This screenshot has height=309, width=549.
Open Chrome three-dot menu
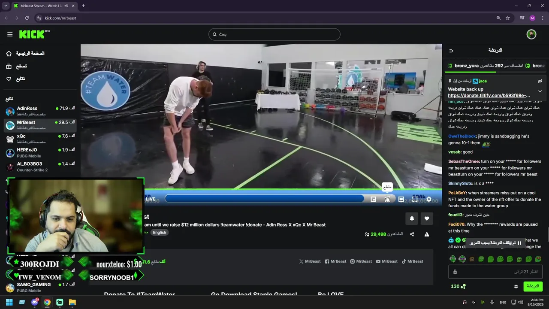pos(543,18)
